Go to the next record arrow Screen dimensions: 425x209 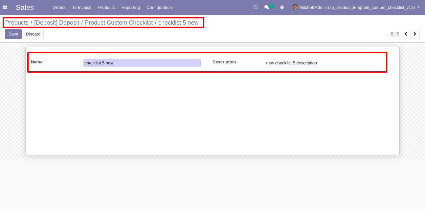pyautogui.click(x=415, y=34)
